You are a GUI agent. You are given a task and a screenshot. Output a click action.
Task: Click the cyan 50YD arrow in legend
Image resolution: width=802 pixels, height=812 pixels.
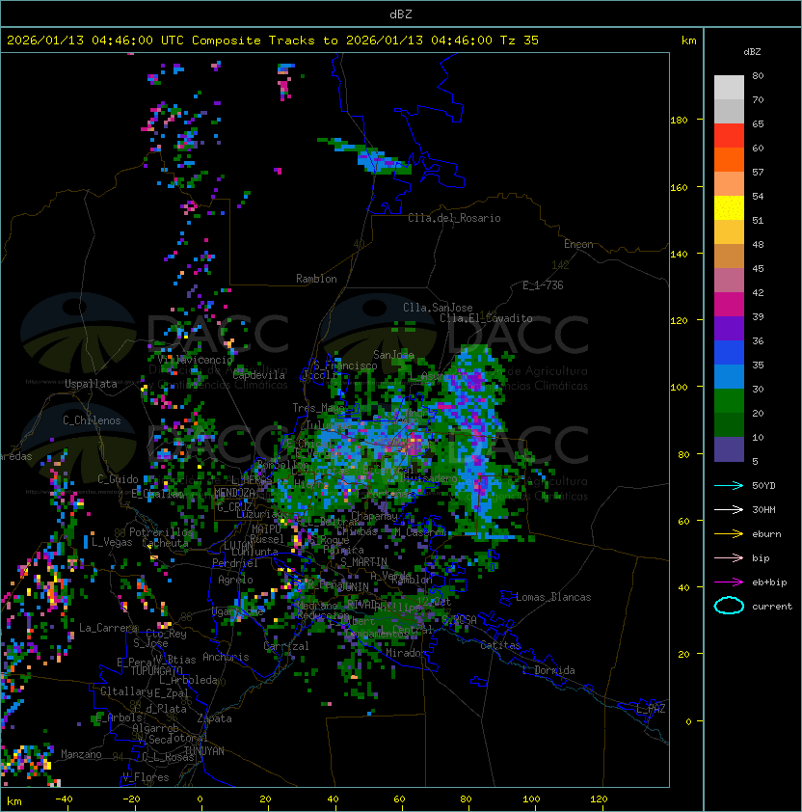coord(729,485)
